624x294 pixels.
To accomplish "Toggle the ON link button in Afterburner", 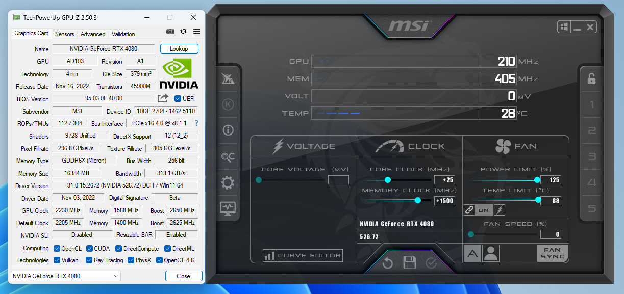I will tap(484, 210).
